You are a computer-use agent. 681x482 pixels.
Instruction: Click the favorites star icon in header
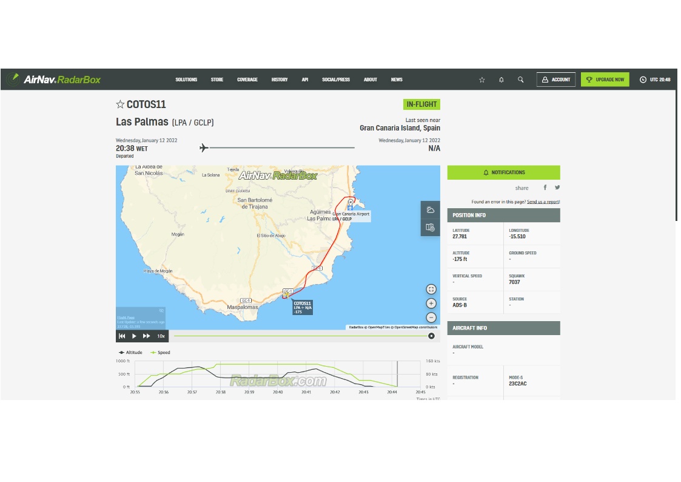click(481, 80)
